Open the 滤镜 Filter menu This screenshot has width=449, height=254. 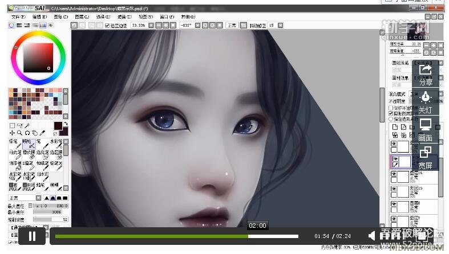[x=124, y=17]
